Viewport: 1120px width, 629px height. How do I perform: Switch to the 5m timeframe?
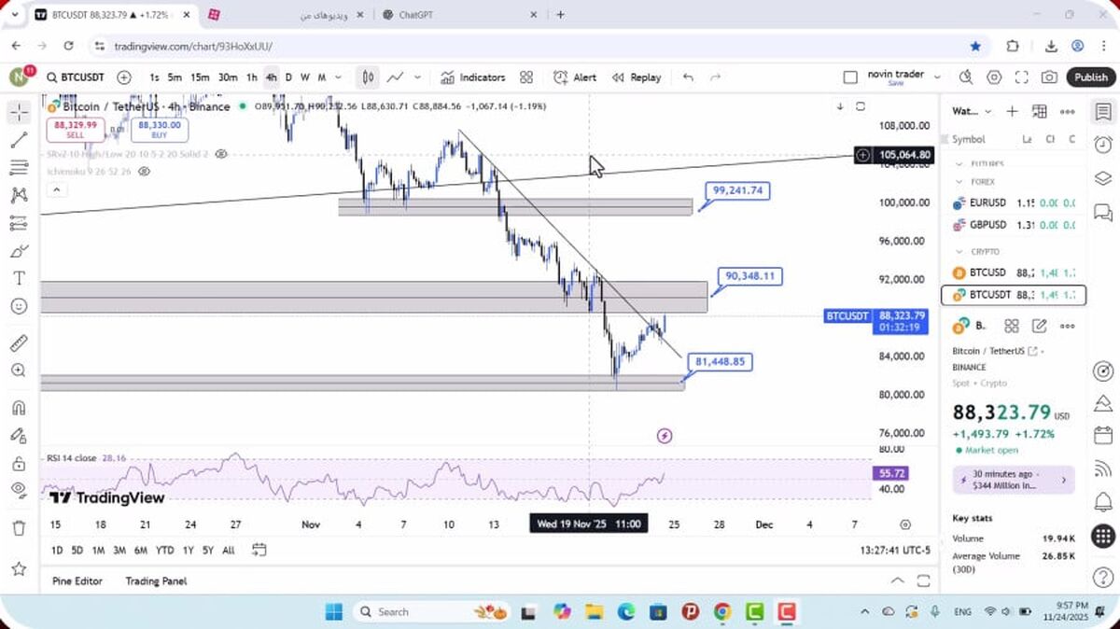175,77
